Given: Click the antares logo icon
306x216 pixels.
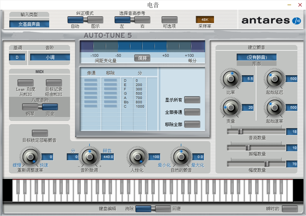Looking at the screenshot, I should pos(296,21).
